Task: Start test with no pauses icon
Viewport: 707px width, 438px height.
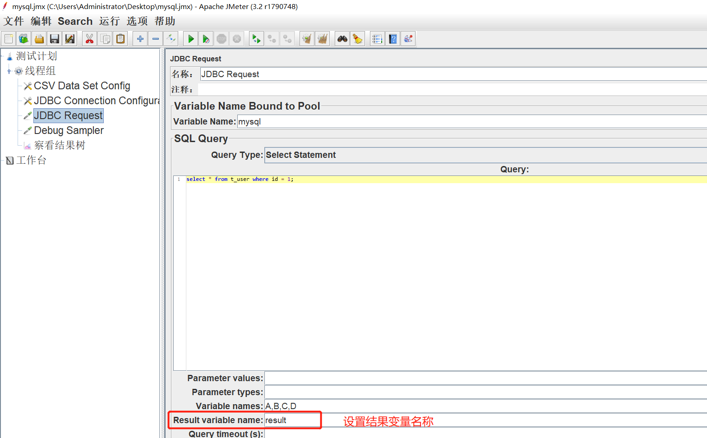Action: coord(206,39)
